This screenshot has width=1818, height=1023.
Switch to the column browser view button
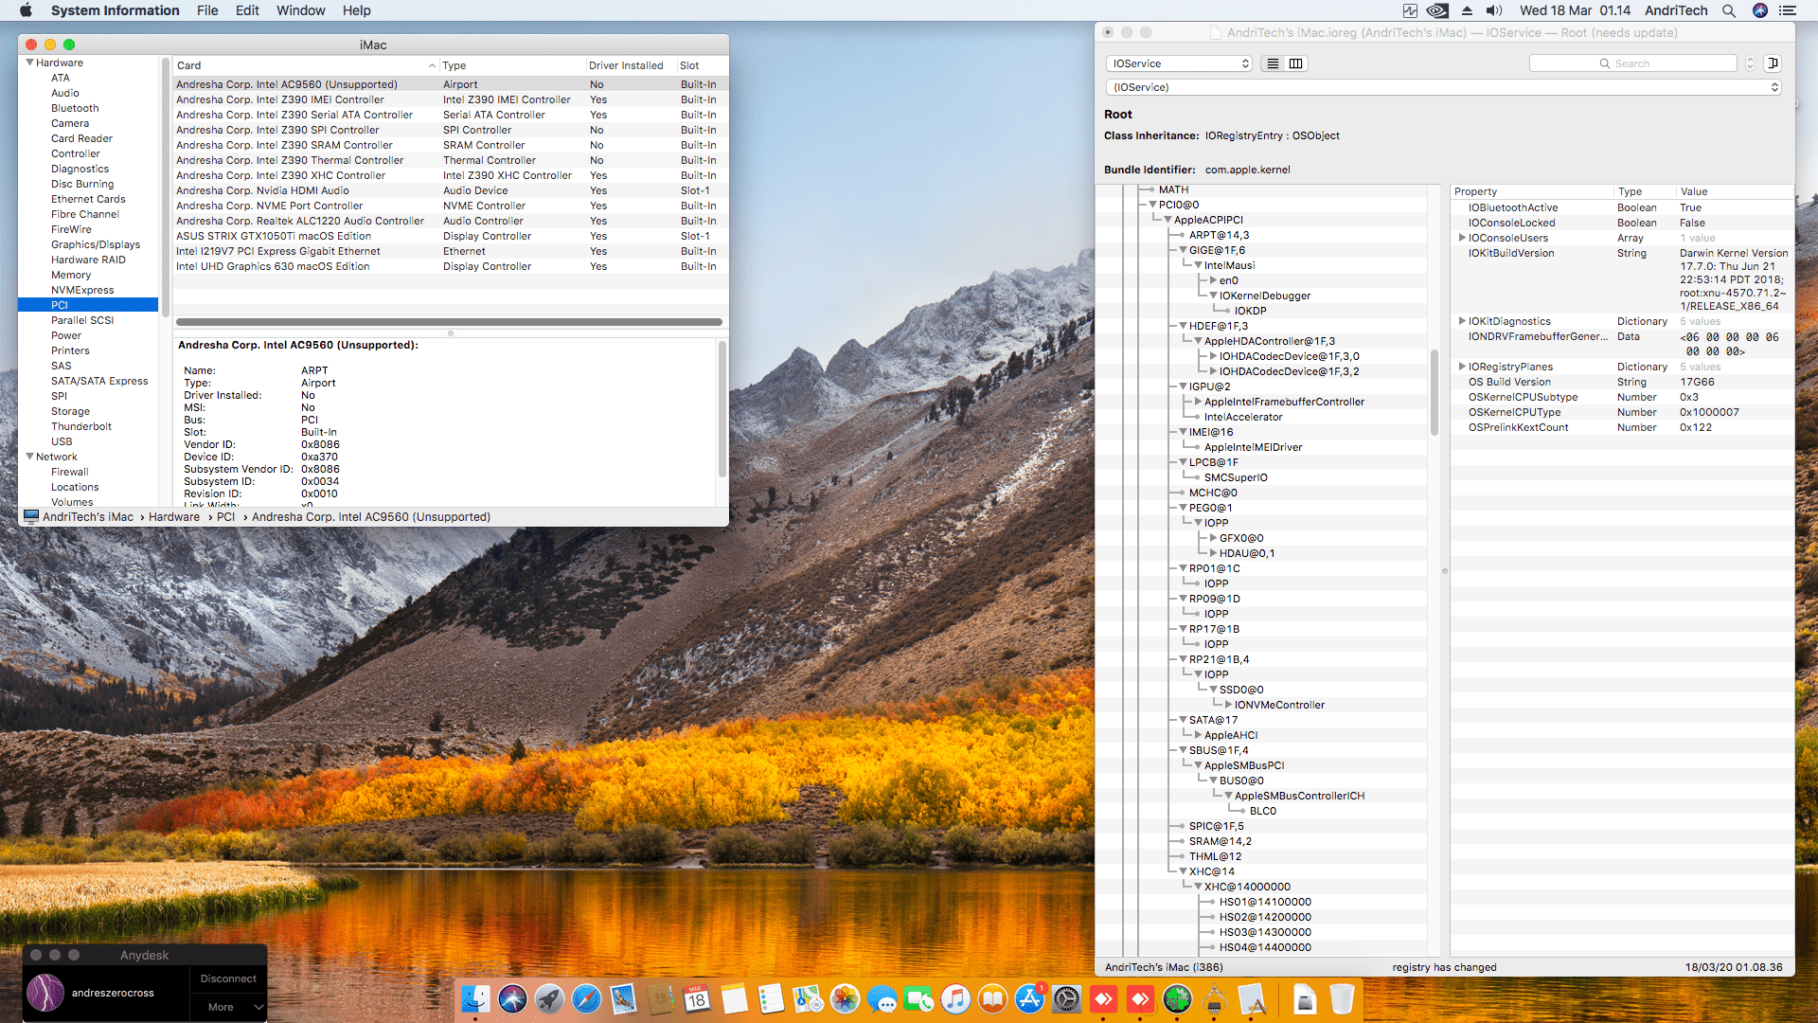(x=1296, y=63)
